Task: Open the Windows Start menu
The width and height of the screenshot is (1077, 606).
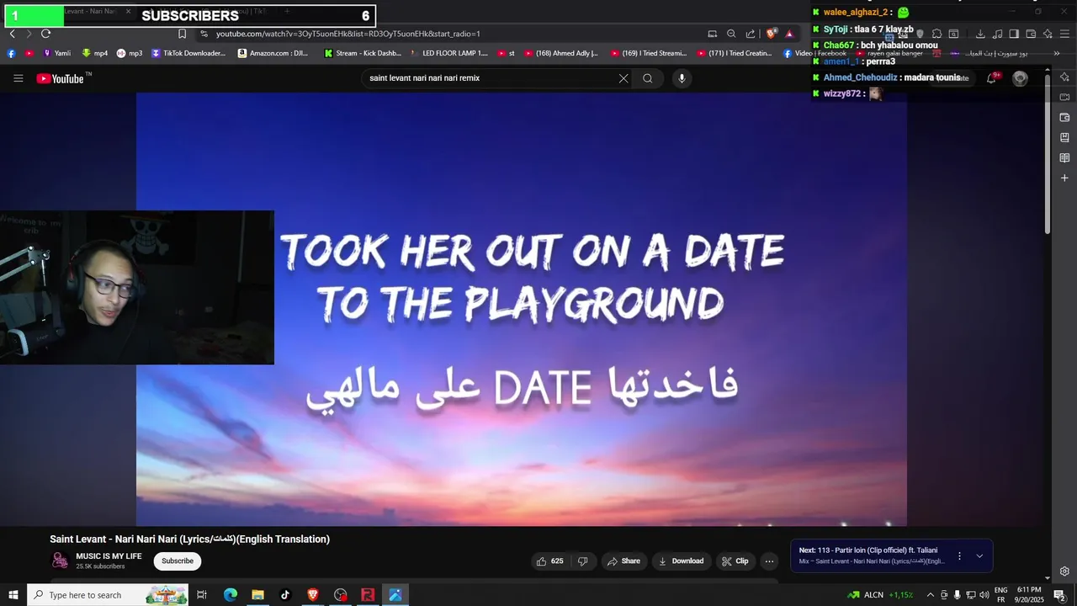Action: [x=13, y=595]
